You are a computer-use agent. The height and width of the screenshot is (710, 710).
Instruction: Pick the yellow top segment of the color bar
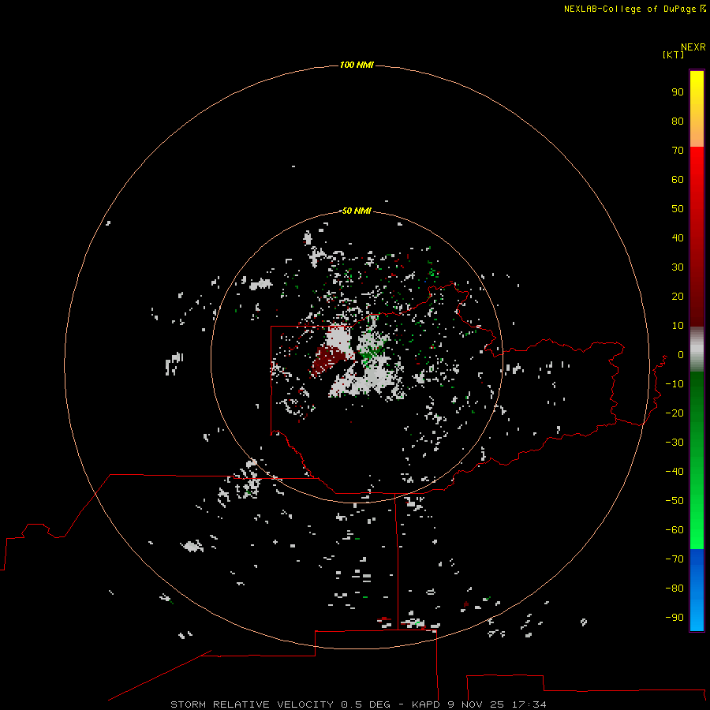[697, 109]
